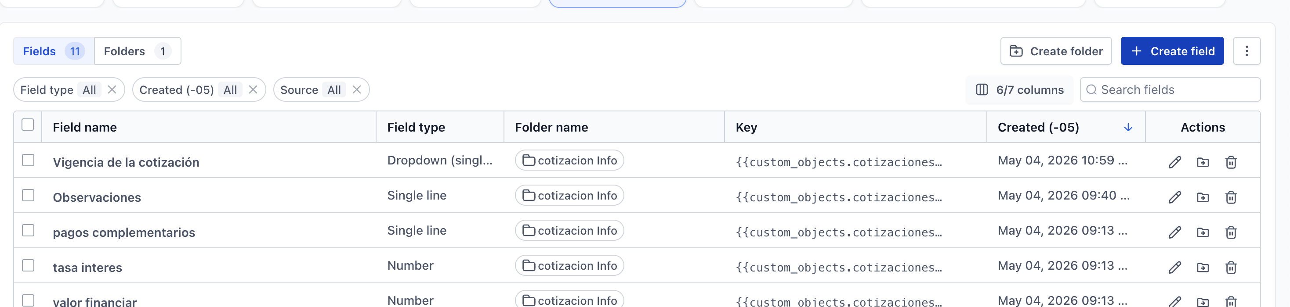
Task: Move pagos complementarios to a folder
Action: pos(1203,232)
